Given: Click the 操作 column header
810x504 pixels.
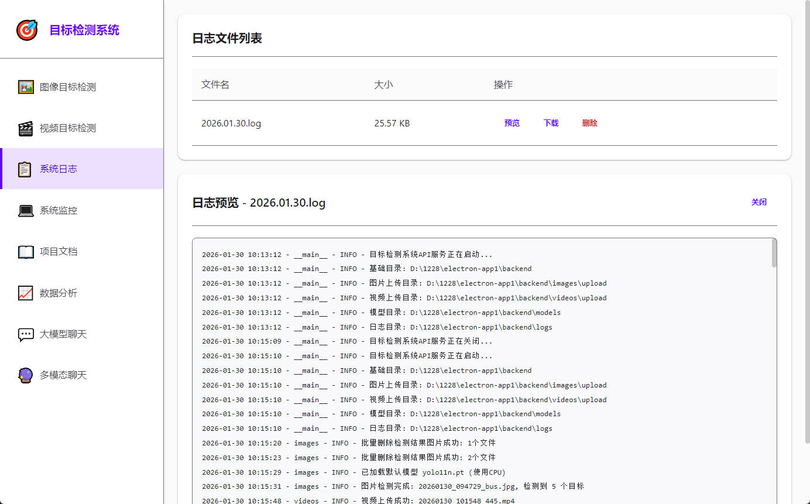Looking at the screenshot, I should (503, 85).
